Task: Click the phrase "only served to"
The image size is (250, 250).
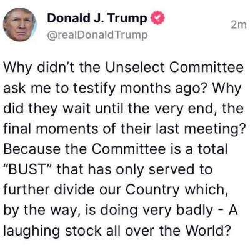Action: 164,170
